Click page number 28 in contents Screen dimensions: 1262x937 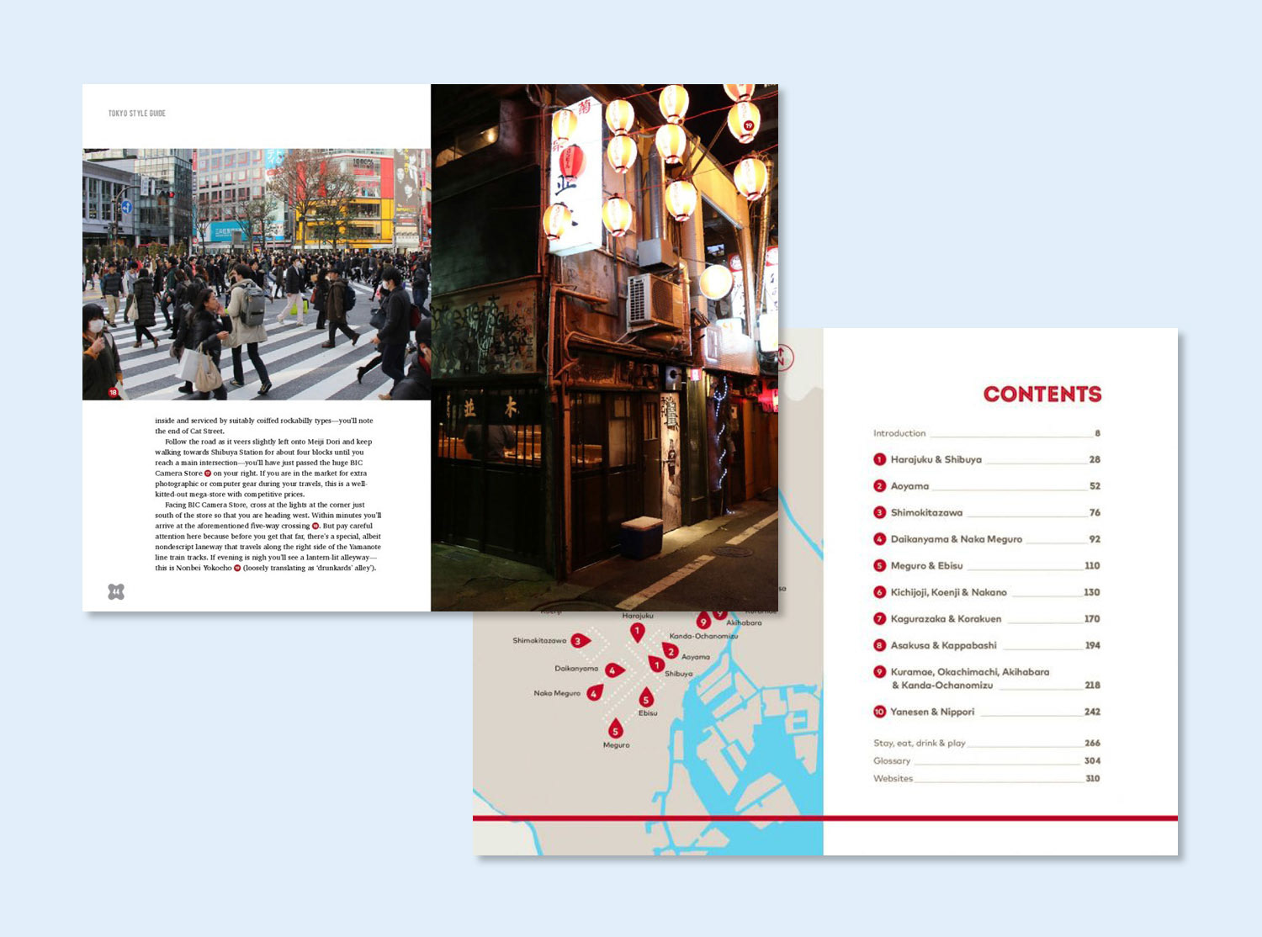pyautogui.click(x=1095, y=459)
